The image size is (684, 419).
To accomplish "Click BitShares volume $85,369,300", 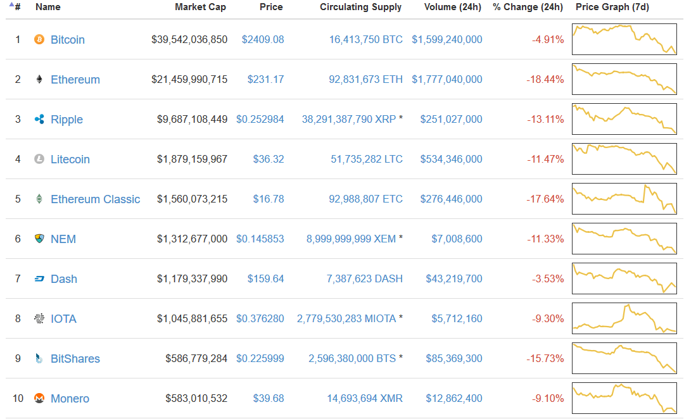I will (454, 359).
